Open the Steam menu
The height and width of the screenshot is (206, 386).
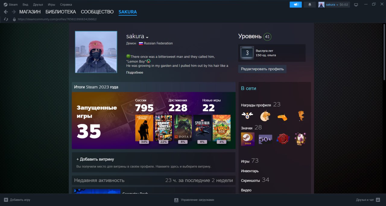[x=13, y=5]
